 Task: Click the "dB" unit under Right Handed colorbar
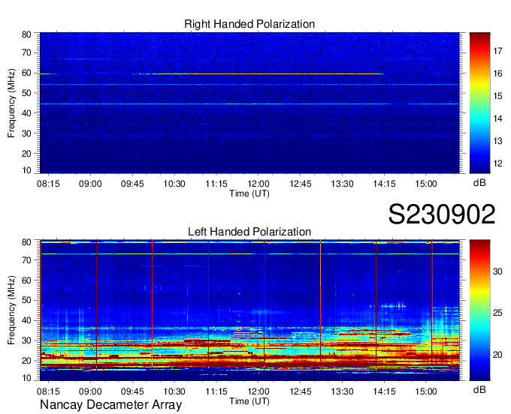click(479, 183)
